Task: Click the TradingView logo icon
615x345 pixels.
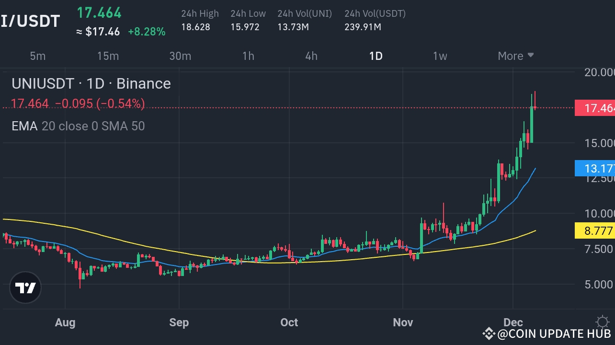Action: point(26,288)
